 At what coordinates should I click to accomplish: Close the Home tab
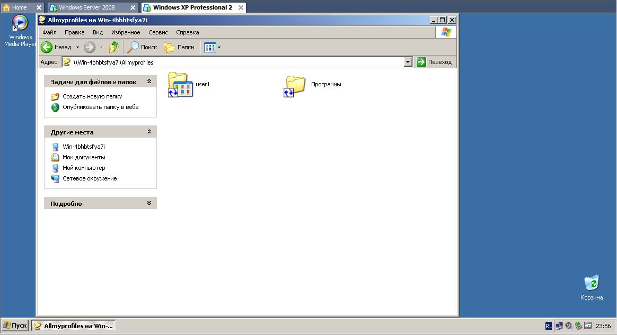click(39, 7)
